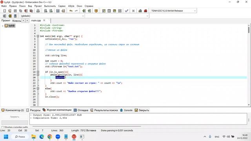
Task: Click the compile log horizontal scrollbar
Action: pyautogui.click(x=87, y=126)
